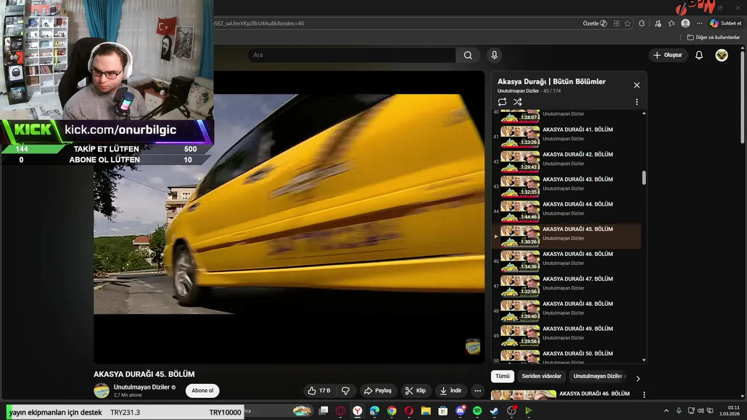Open options for recommended 46. BÖLÜM video
Image resolution: width=747 pixels, height=420 pixels.
(x=644, y=395)
